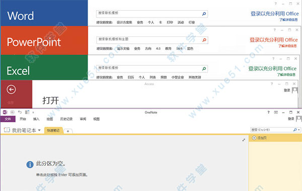
Task: Click Excel suggested search 小型企业
Action: pyautogui.click(x=178, y=77)
